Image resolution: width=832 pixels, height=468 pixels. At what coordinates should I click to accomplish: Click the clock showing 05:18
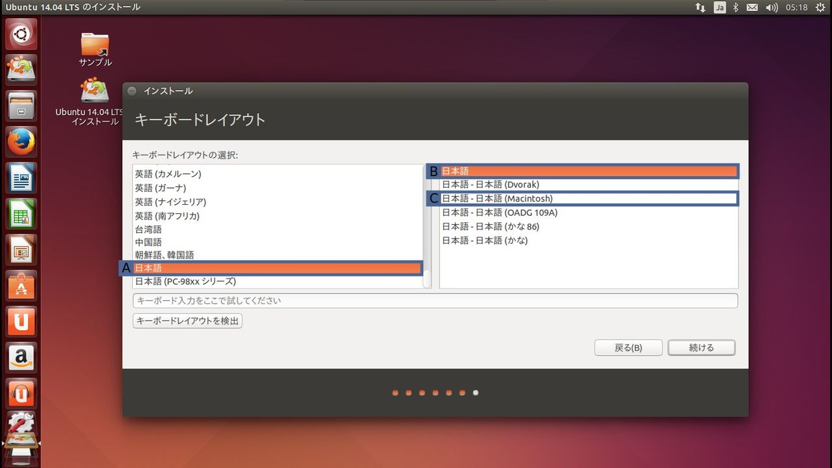796,7
